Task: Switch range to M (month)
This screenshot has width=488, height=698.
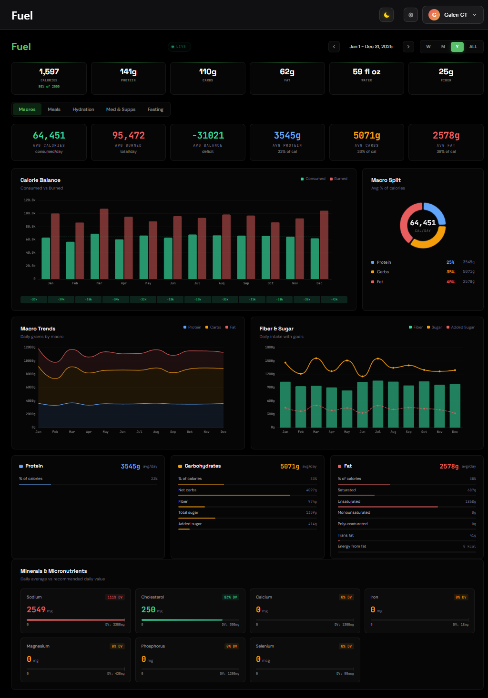Action: point(443,47)
